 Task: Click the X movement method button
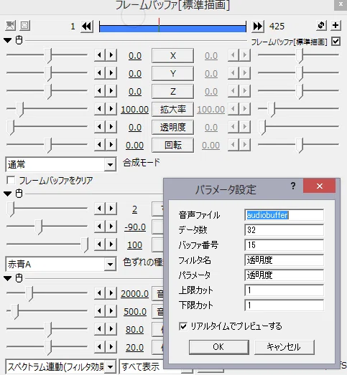(172, 56)
